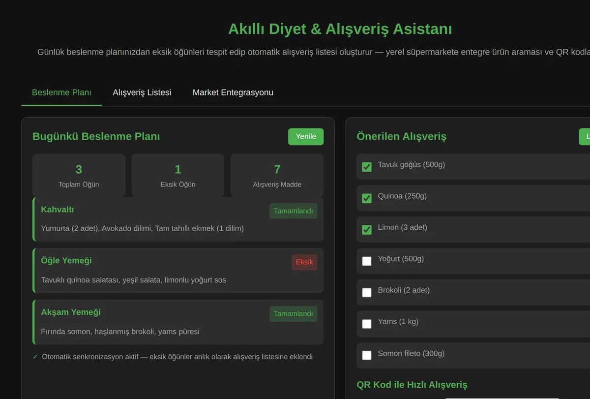This screenshot has height=399, width=590.
Task: Switch to the Beslenme Planı tab
Action: (61, 92)
